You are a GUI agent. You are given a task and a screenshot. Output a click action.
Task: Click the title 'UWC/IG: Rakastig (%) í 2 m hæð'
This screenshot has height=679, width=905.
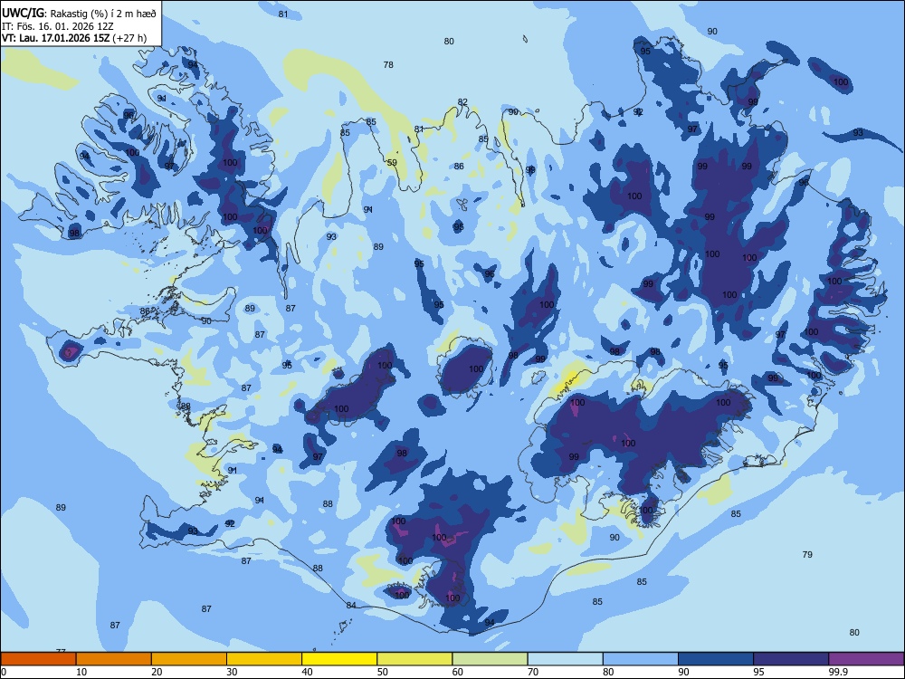click(79, 13)
